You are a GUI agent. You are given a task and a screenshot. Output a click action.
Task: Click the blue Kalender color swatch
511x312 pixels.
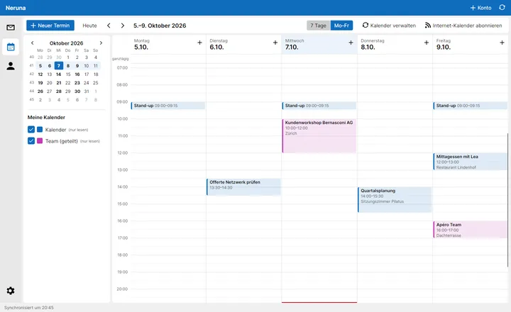pos(40,130)
